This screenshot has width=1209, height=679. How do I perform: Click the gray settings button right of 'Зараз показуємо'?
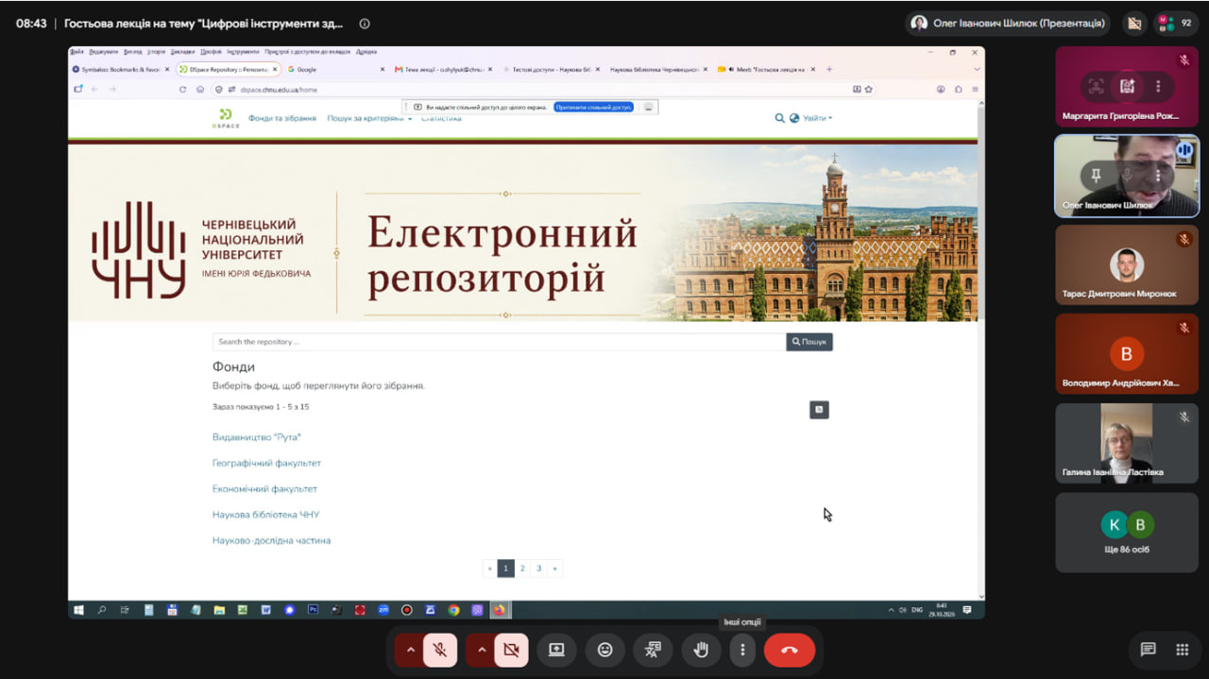(x=819, y=410)
